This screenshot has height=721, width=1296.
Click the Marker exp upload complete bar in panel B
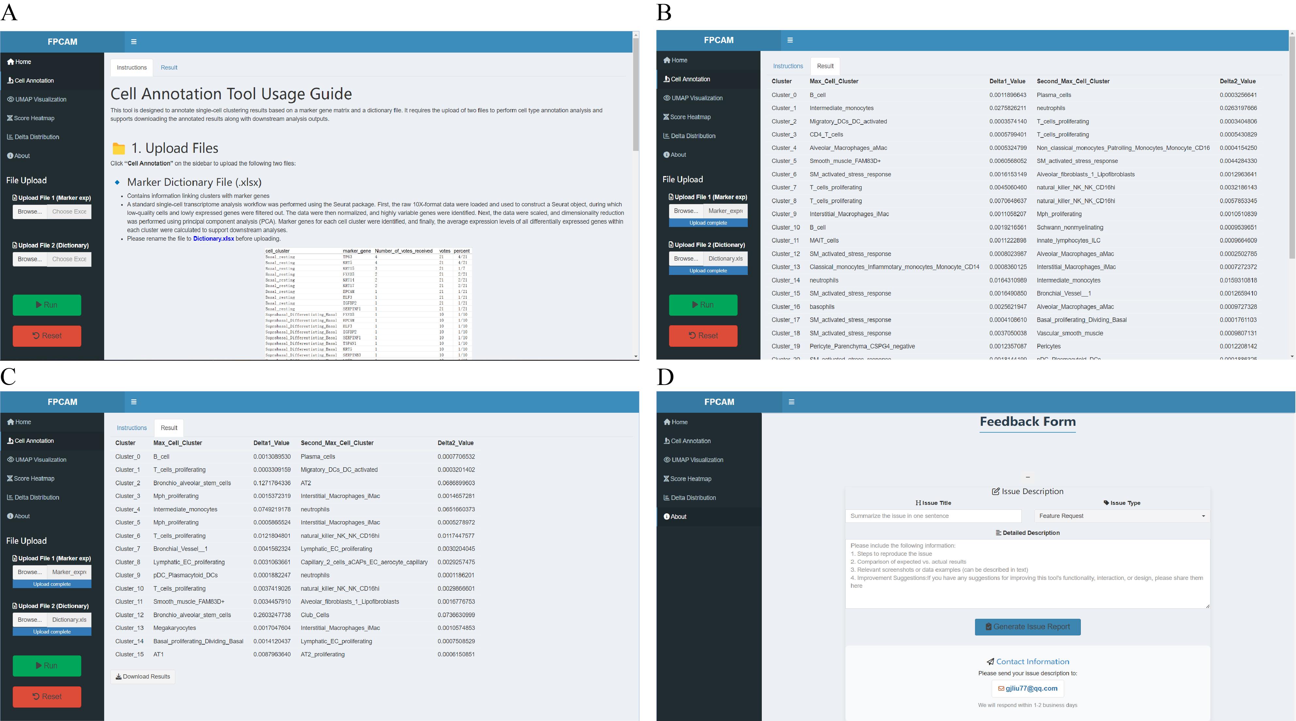pyautogui.click(x=708, y=223)
